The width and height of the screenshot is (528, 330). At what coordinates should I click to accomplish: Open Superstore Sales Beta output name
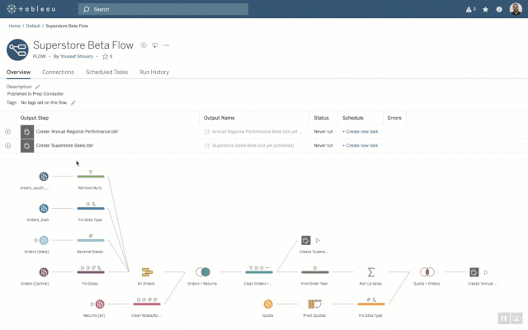tap(252, 145)
